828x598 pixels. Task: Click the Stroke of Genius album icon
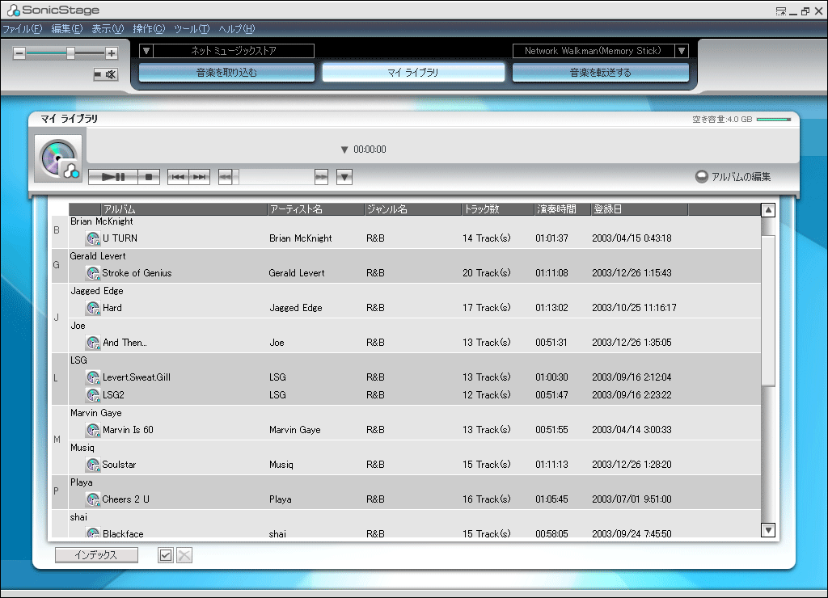[x=93, y=273]
